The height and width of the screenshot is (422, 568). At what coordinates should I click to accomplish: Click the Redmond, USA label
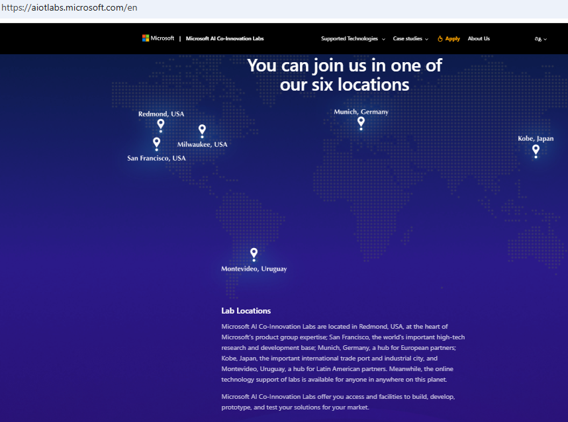pos(162,114)
